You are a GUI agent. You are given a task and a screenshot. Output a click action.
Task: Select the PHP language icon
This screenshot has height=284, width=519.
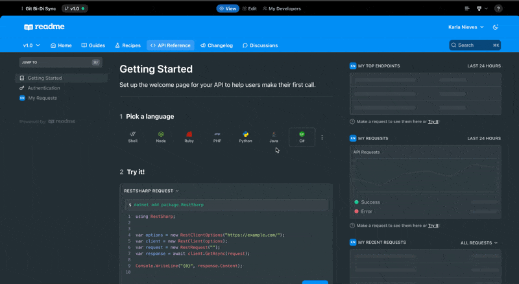click(x=217, y=137)
